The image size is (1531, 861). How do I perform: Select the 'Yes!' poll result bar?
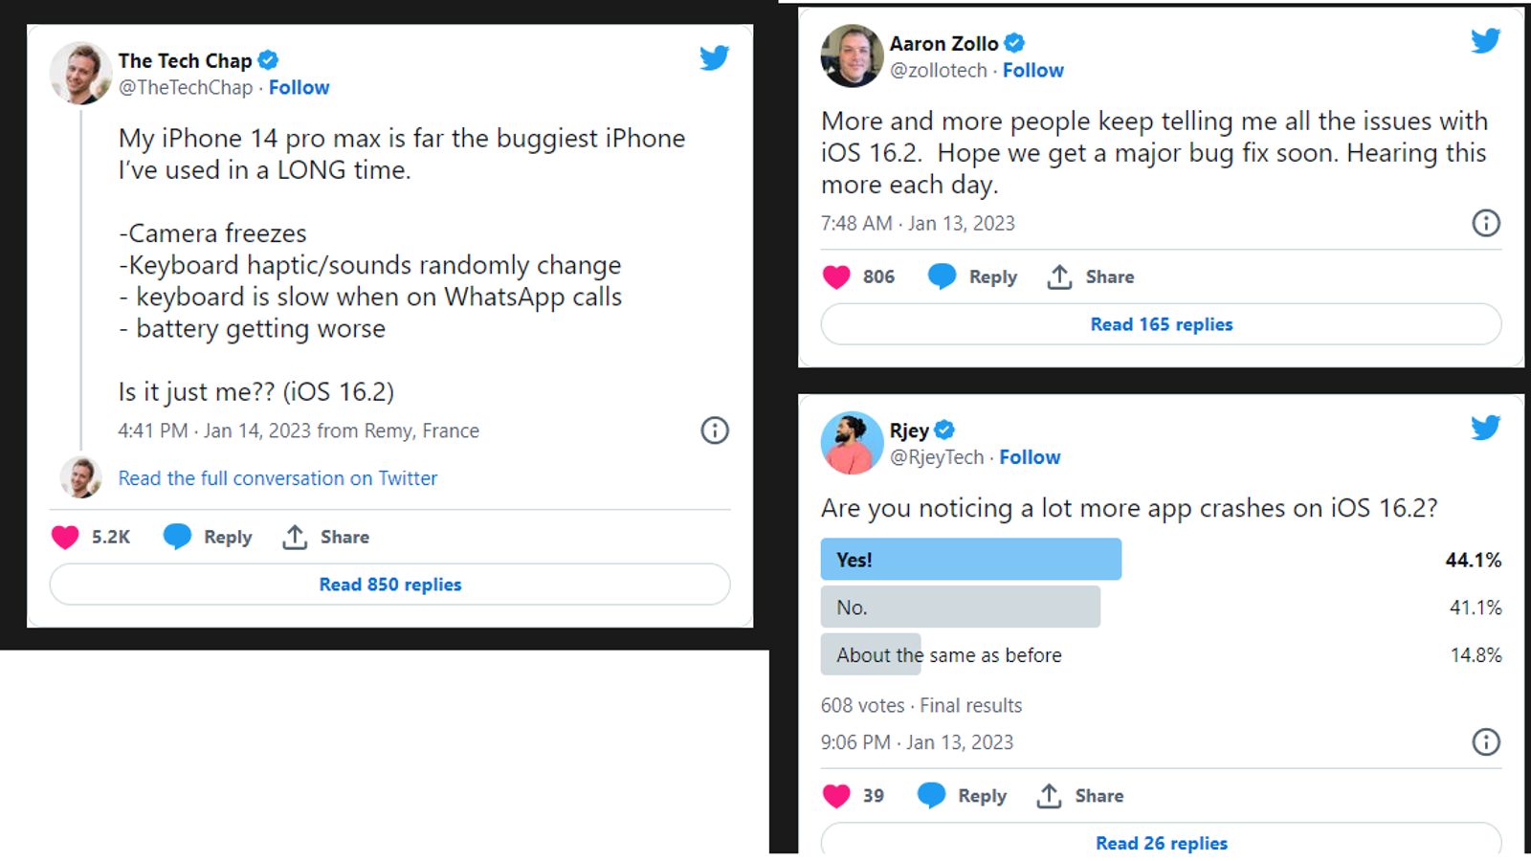970,560
